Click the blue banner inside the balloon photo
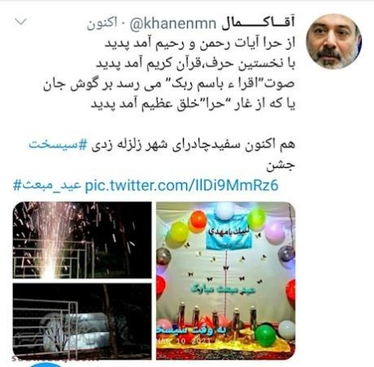Viewport: 374px width, 367px height. (x=229, y=232)
